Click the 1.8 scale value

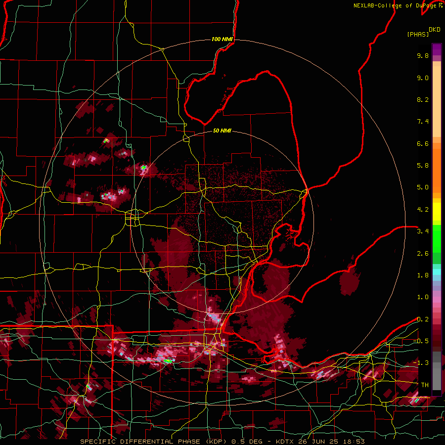click(423, 275)
